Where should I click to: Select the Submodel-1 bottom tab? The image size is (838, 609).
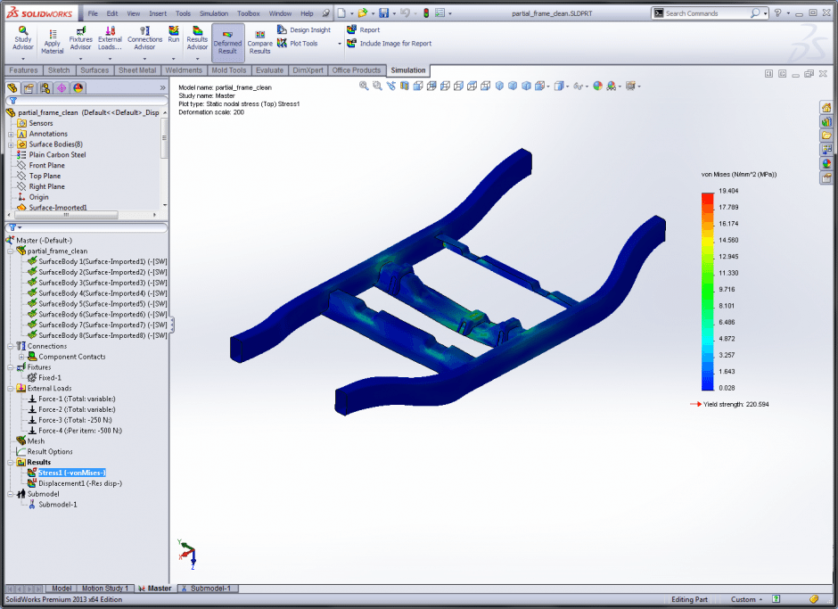click(x=209, y=588)
